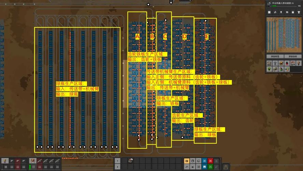Screen dimensions: 303x171
Task: Open the map button above the minimap
Action: tap(269, 12)
